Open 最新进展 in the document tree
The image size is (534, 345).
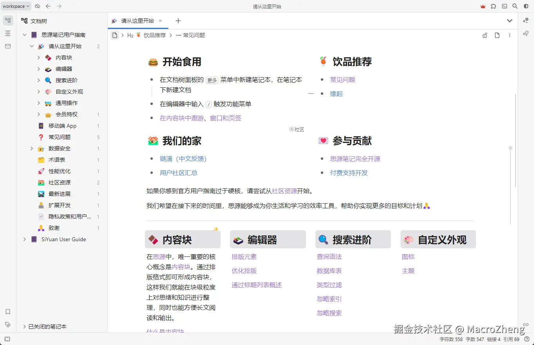[x=60, y=194]
